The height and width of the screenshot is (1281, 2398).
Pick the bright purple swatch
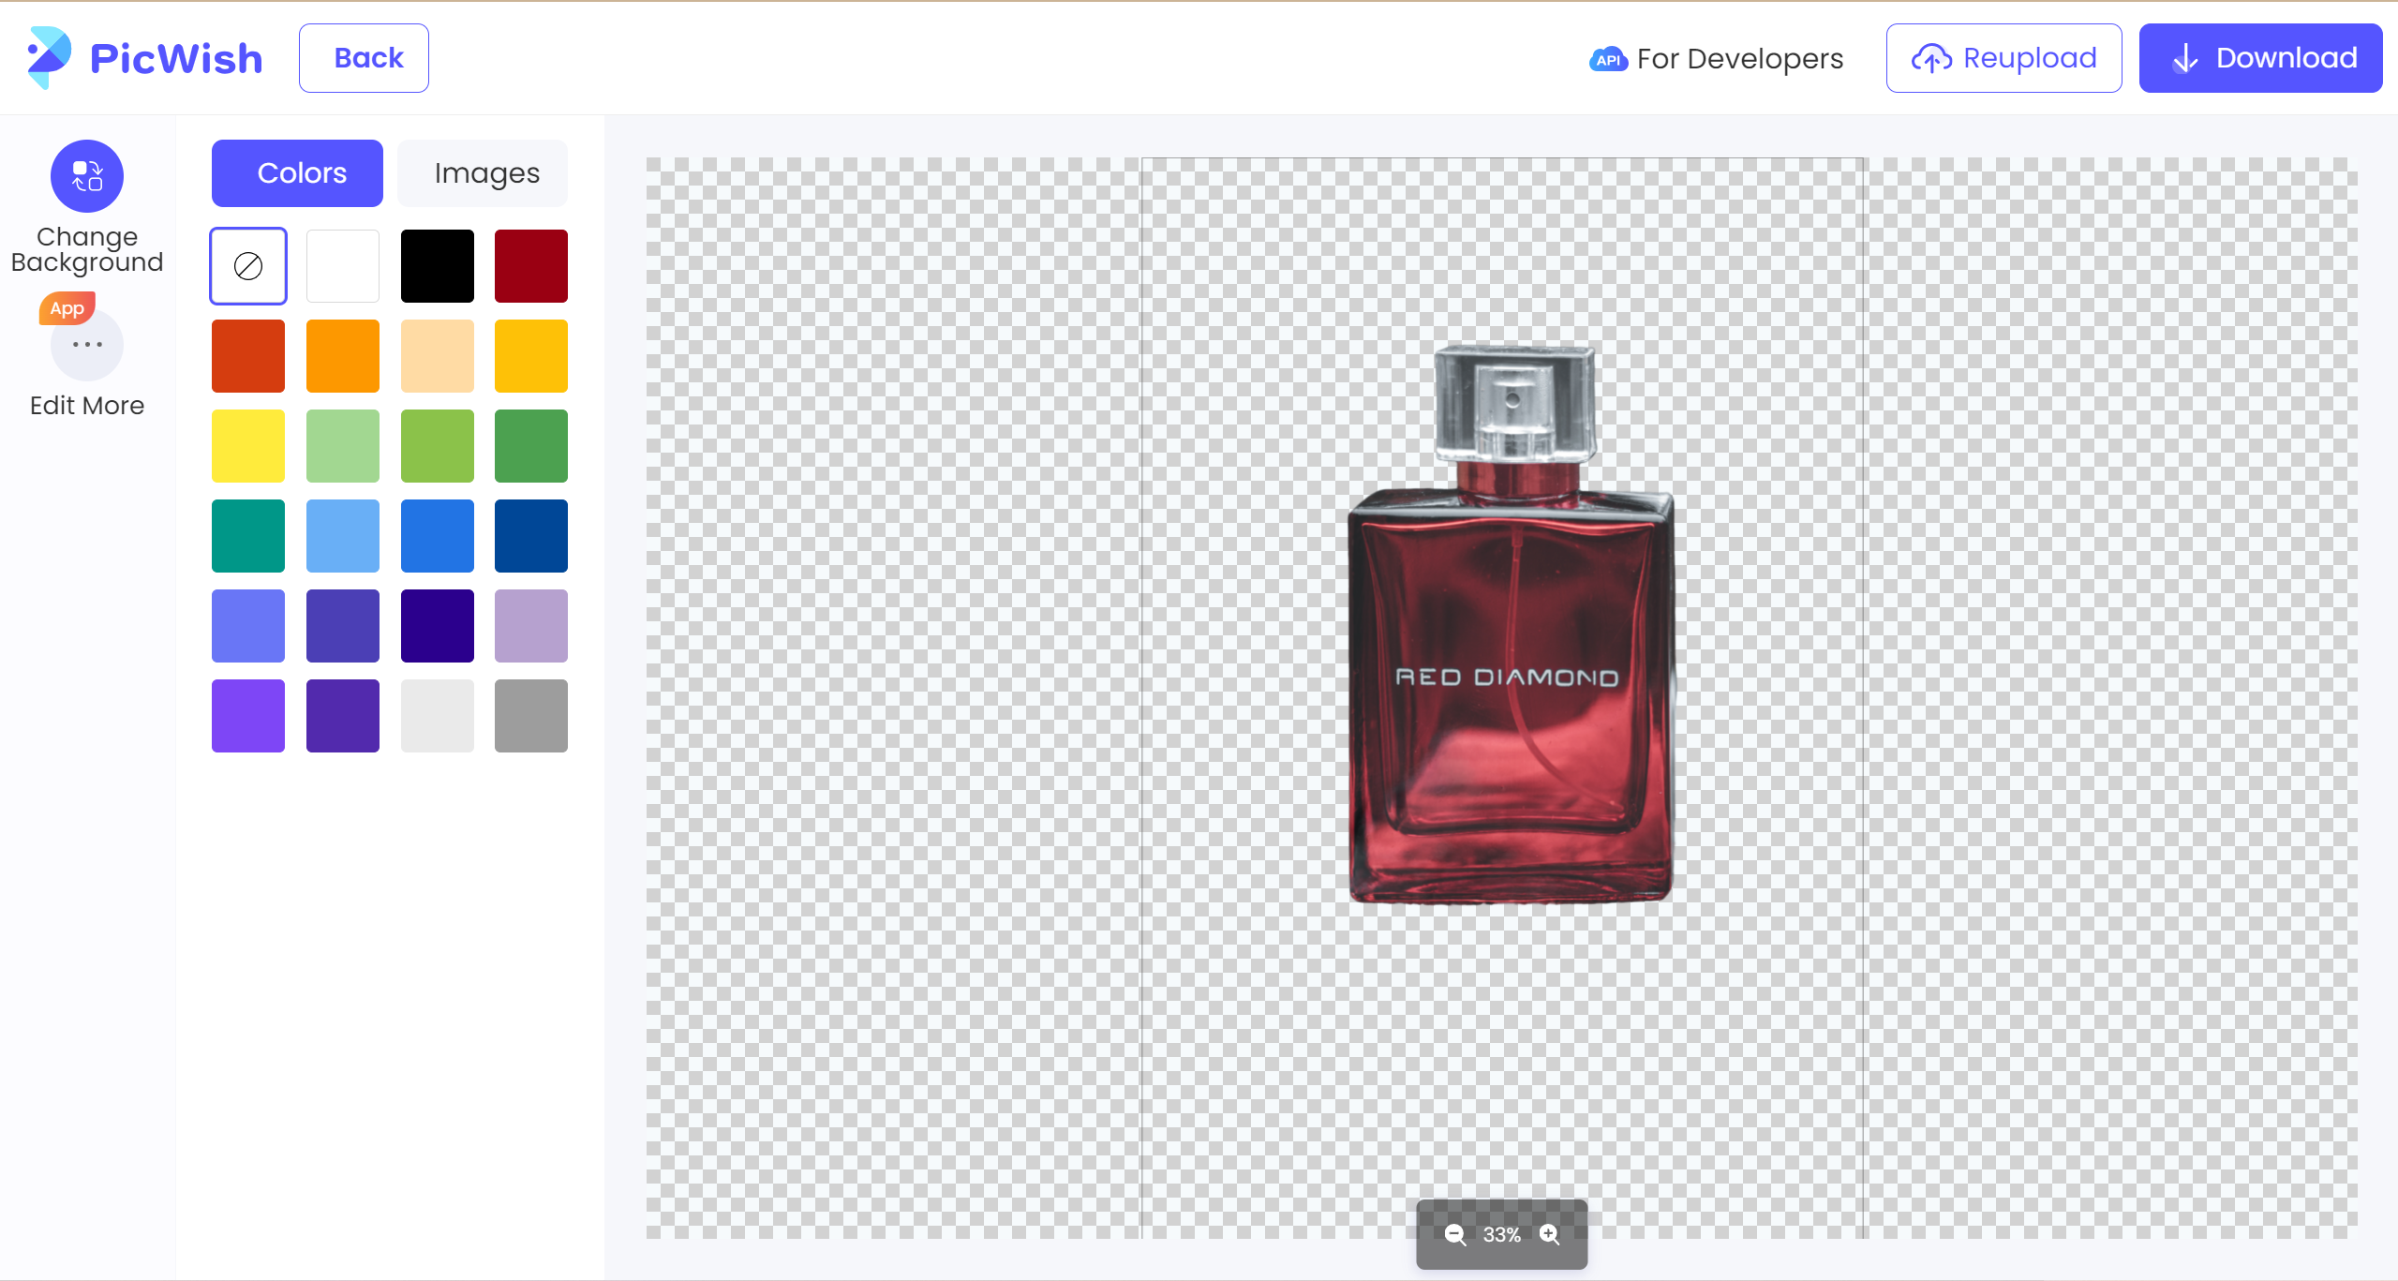click(248, 716)
